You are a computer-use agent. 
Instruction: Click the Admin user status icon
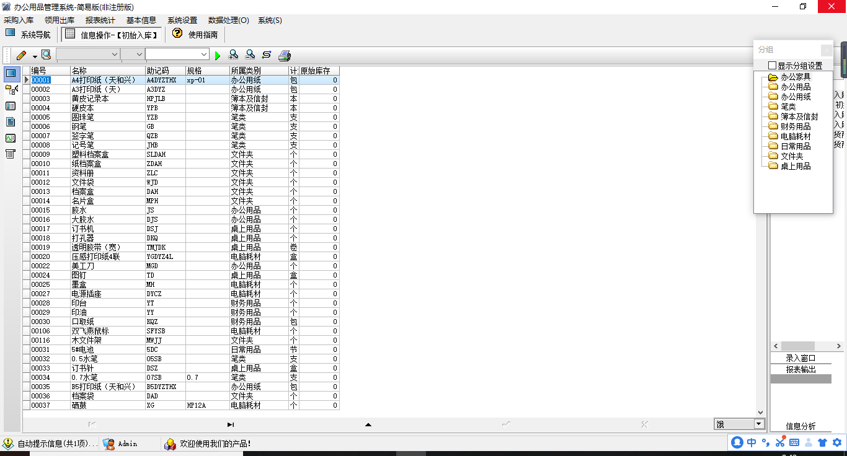coord(109,444)
